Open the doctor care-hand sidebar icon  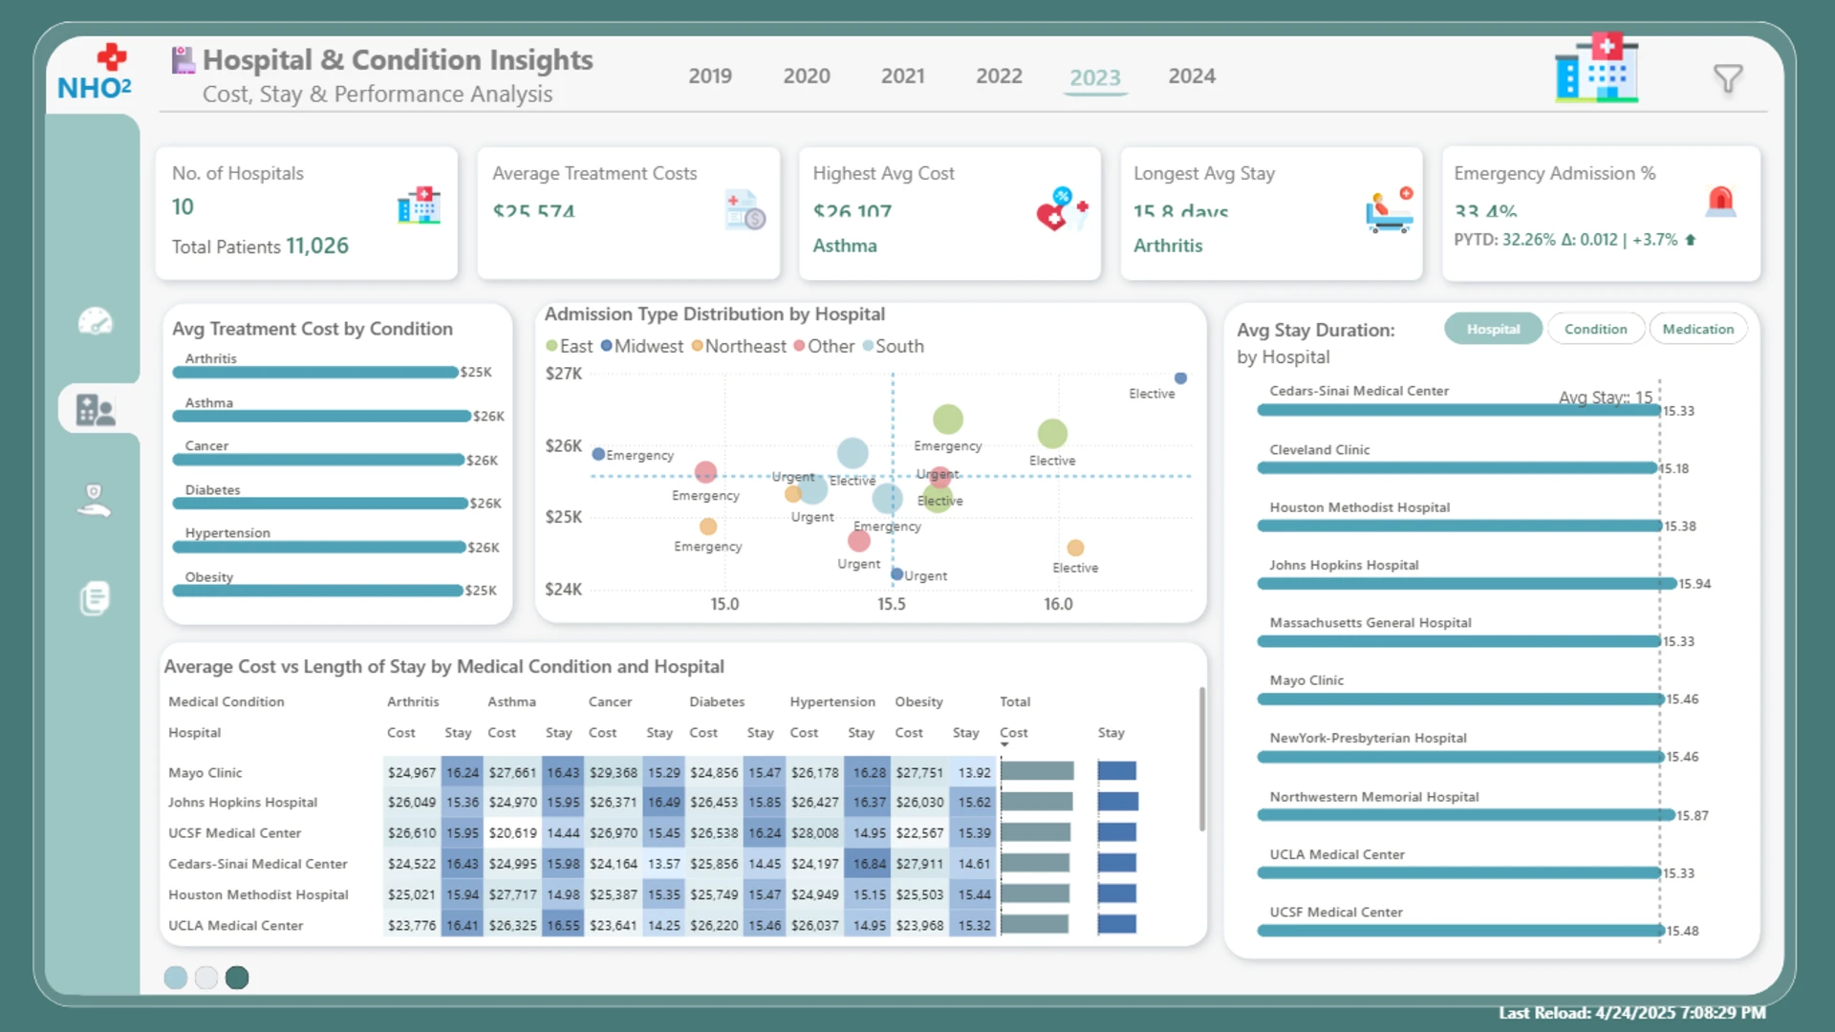click(x=95, y=500)
